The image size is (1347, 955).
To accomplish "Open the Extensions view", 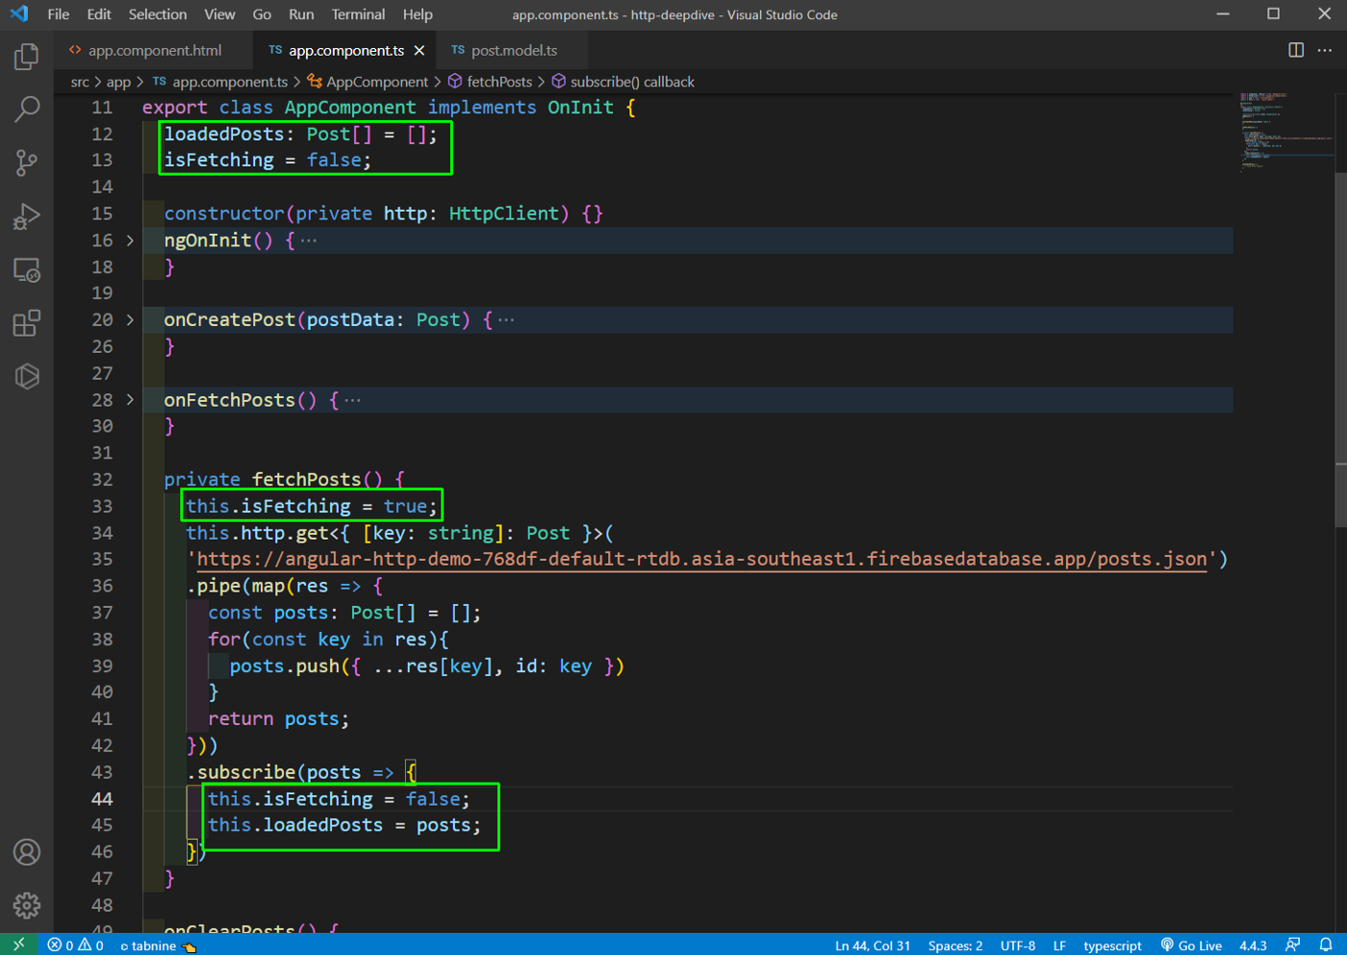I will (x=27, y=323).
